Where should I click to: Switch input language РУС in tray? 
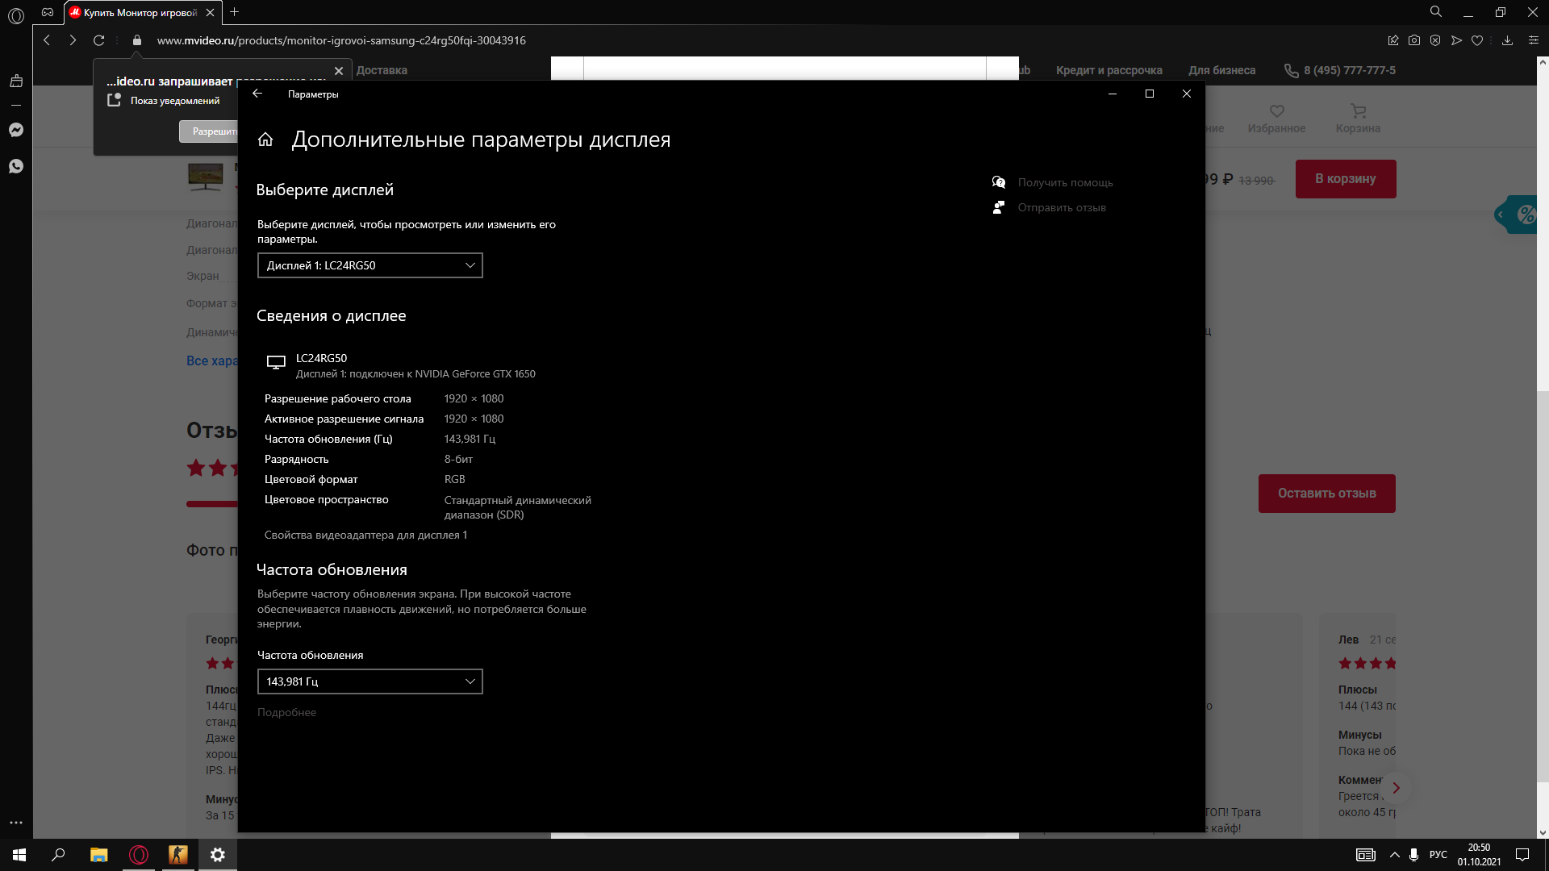[1438, 855]
